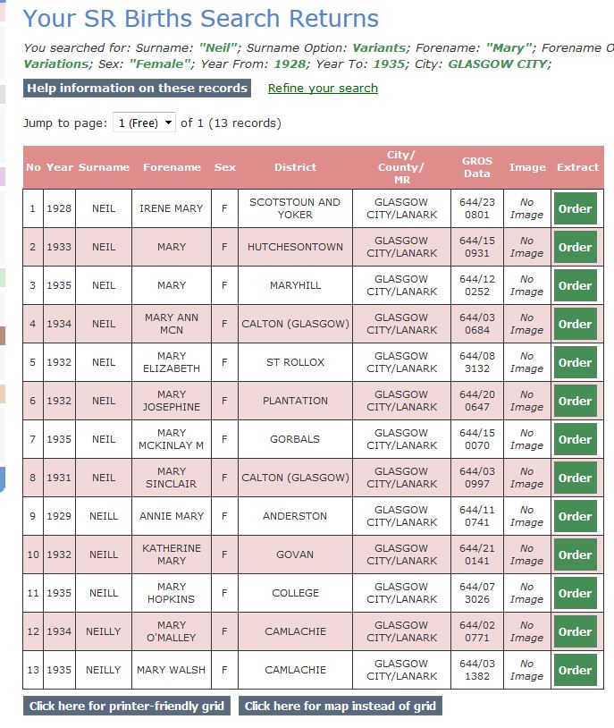Order the Mary Elizabeth St Rollox record
Viewport: 614px width, 728px height.
coord(575,362)
